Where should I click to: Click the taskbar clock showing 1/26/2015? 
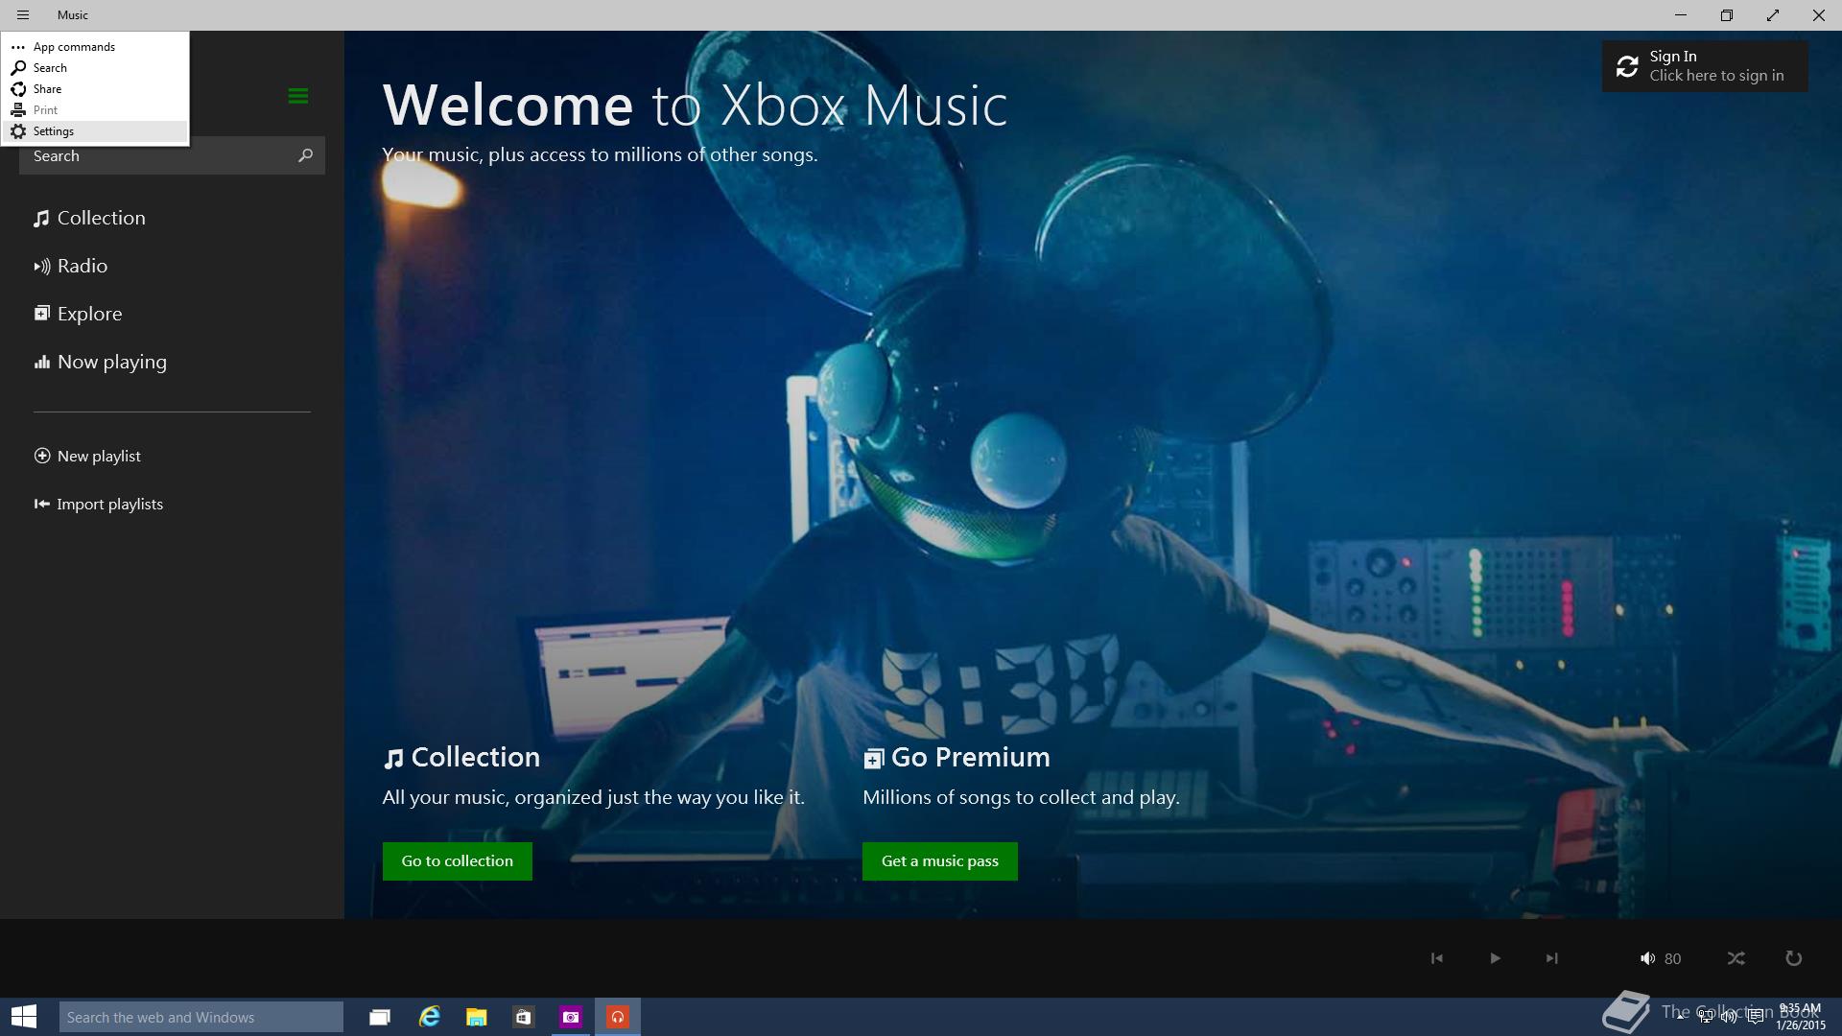click(1800, 1017)
